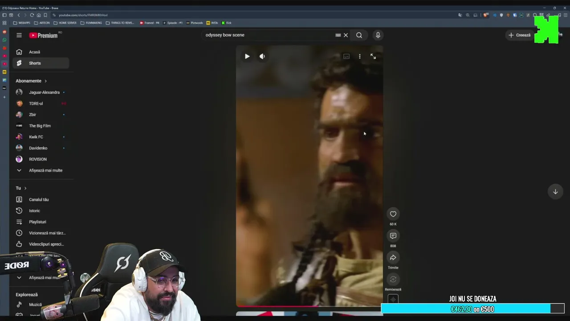Bookmark this page
Image resolution: width=570 pixels, height=321 pixels.
coord(45,15)
